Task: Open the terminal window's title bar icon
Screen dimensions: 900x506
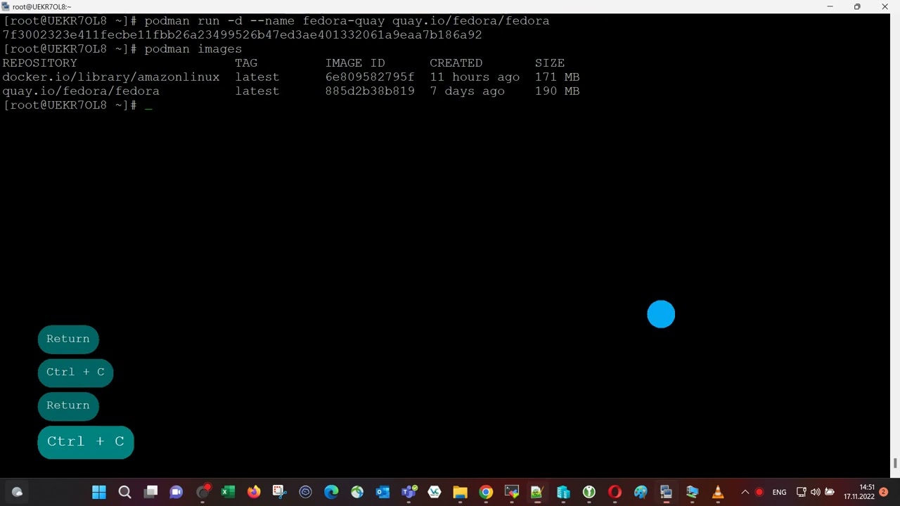Action: tap(6, 6)
